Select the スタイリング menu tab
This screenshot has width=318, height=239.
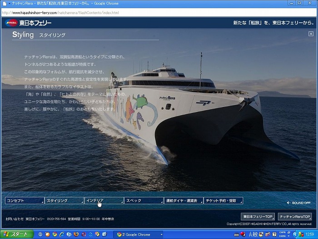coord(64,201)
